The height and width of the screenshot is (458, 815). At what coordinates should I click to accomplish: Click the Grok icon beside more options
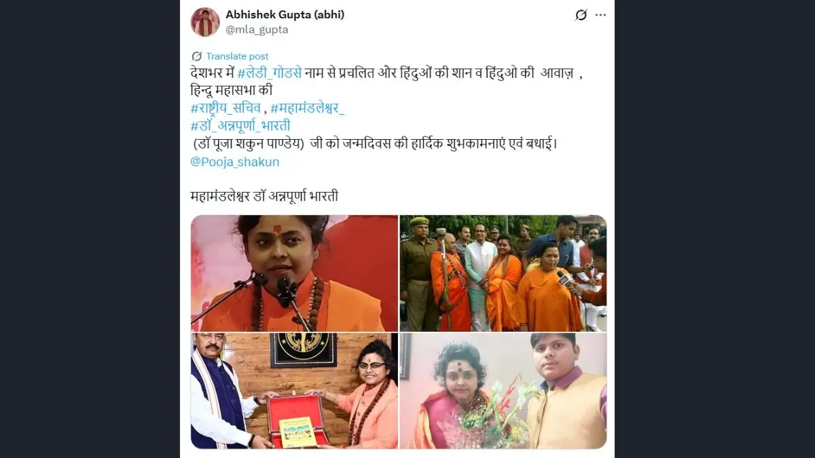click(x=581, y=15)
